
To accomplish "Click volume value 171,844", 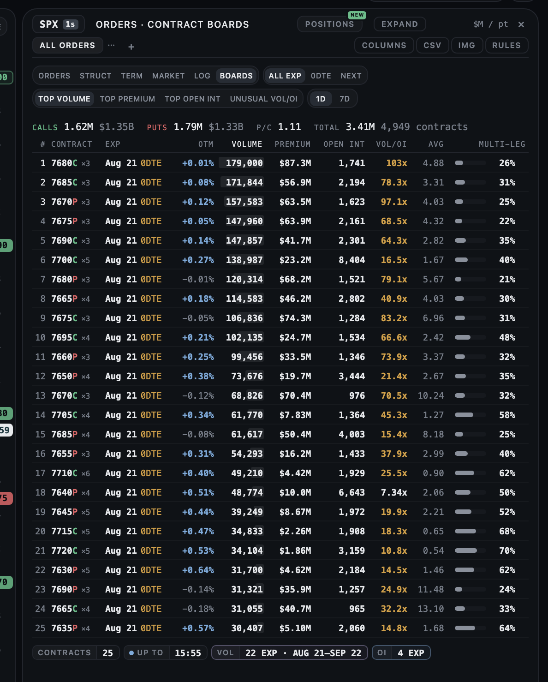I will [x=244, y=183].
